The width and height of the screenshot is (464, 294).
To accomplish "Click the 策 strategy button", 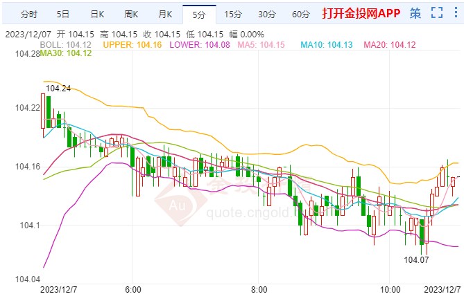I will tap(415, 12).
